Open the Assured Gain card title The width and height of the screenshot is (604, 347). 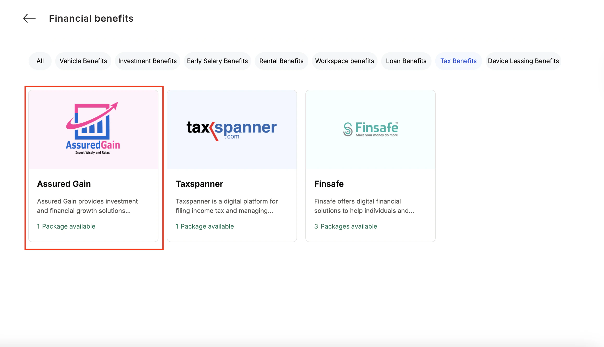click(64, 184)
